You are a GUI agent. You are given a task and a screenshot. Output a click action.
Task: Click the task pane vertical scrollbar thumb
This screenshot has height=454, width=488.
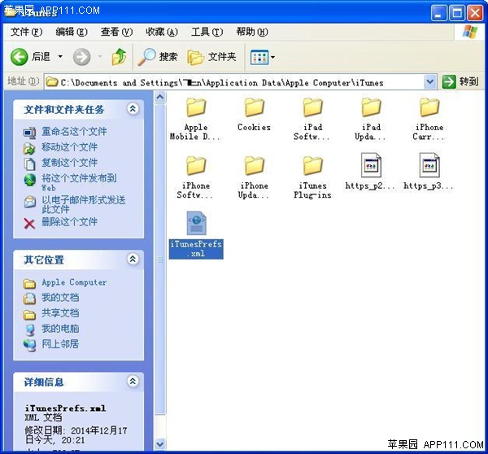[x=160, y=259]
